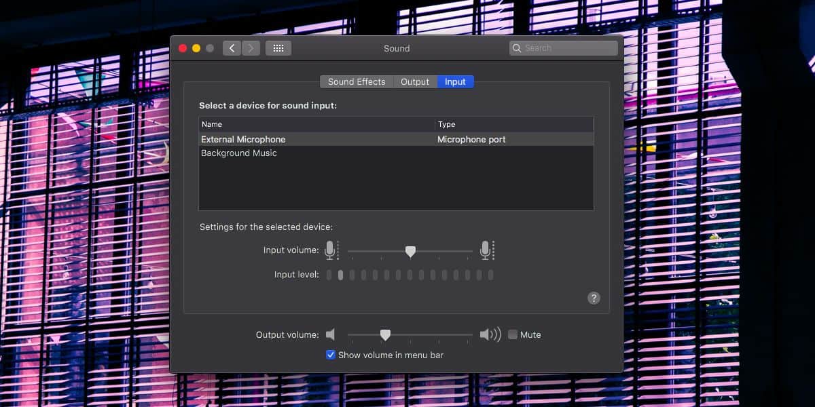Switch to the Output tab
The image size is (815, 407).
(x=415, y=81)
